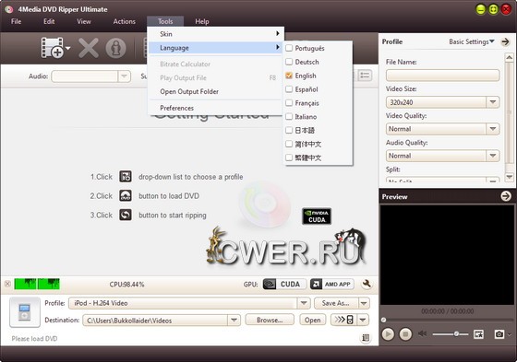Open the Help menu
The height and width of the screenshot is (362, 517).
click(x=202, y=22)
